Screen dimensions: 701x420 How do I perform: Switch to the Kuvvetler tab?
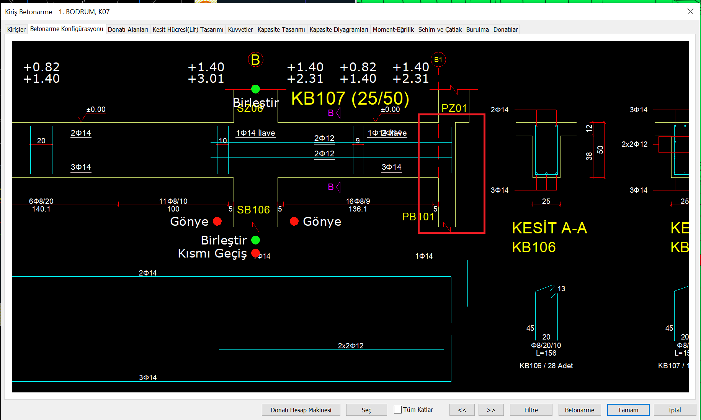coord(240,30)
